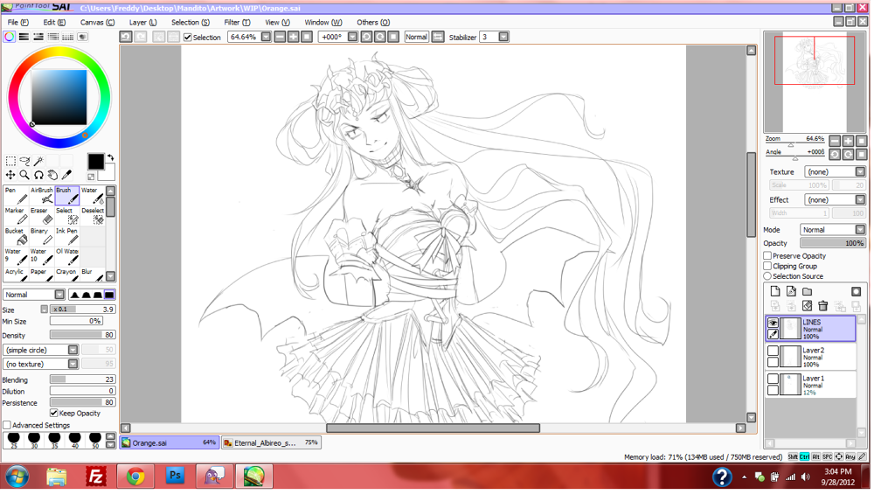
Task: Choose the Bucket fill tool
Action: tap(16, 238)
